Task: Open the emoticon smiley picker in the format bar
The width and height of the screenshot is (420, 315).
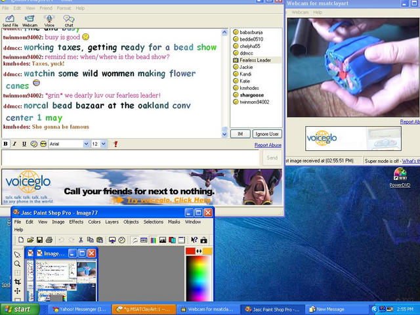Action: (33, 144)
